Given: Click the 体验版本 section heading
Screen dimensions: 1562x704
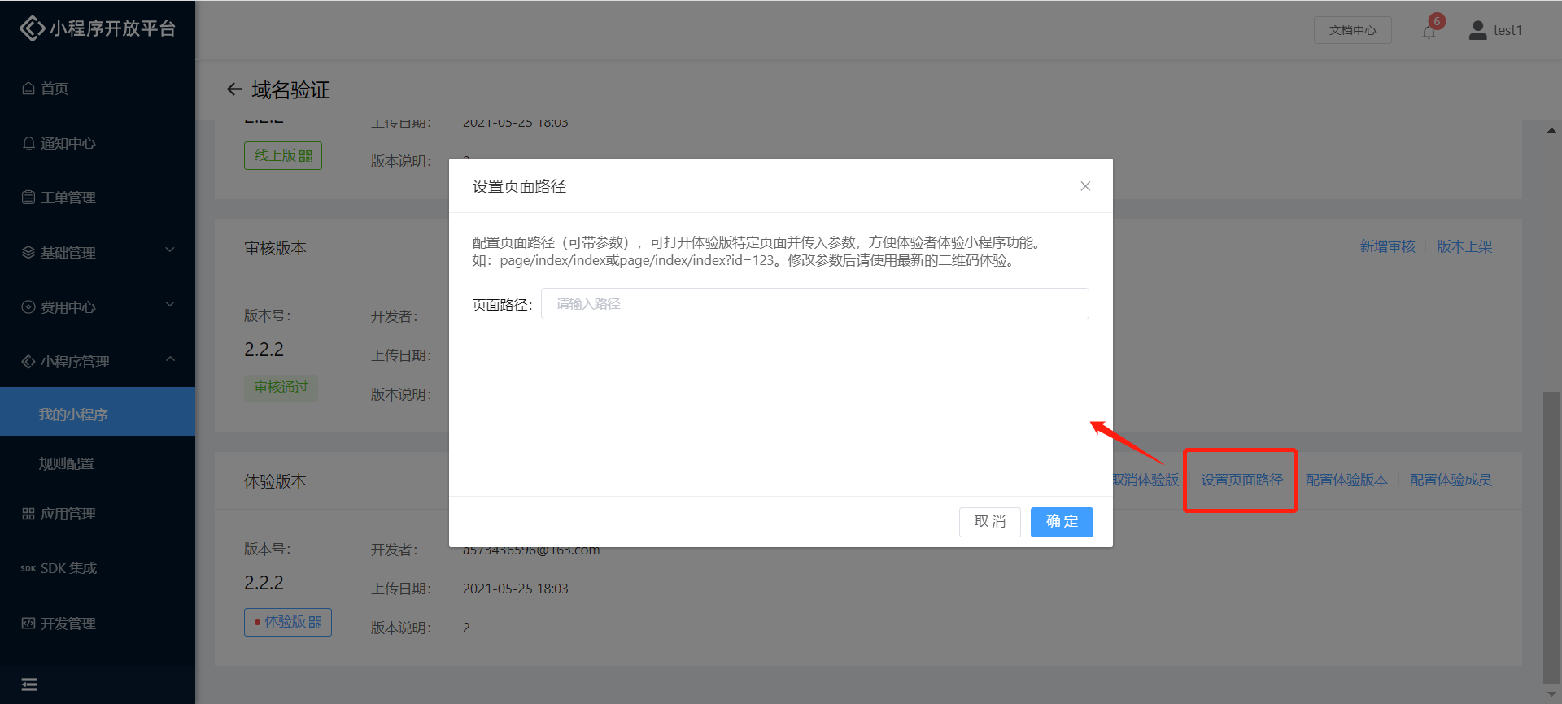Looking at the screenshot, I should pyautogui.click(x=275, y=481).
